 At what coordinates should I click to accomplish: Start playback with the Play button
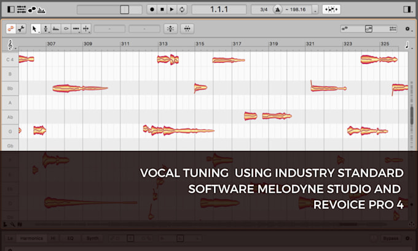pos(172,9)
